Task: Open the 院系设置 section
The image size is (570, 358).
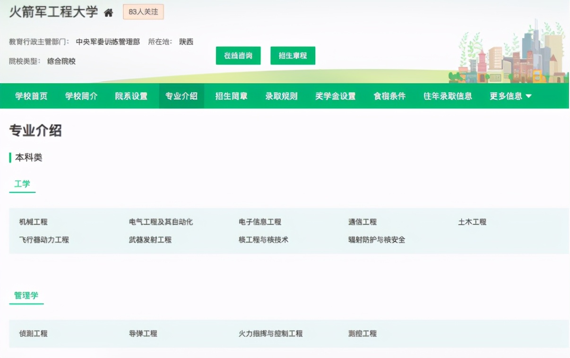Action: [131, 95]
